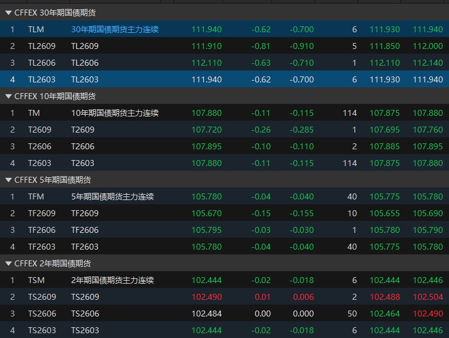Collapse the CFFEX 10年期国债期货 group
This screenshot has width=449, height=338.
point(8,96)
